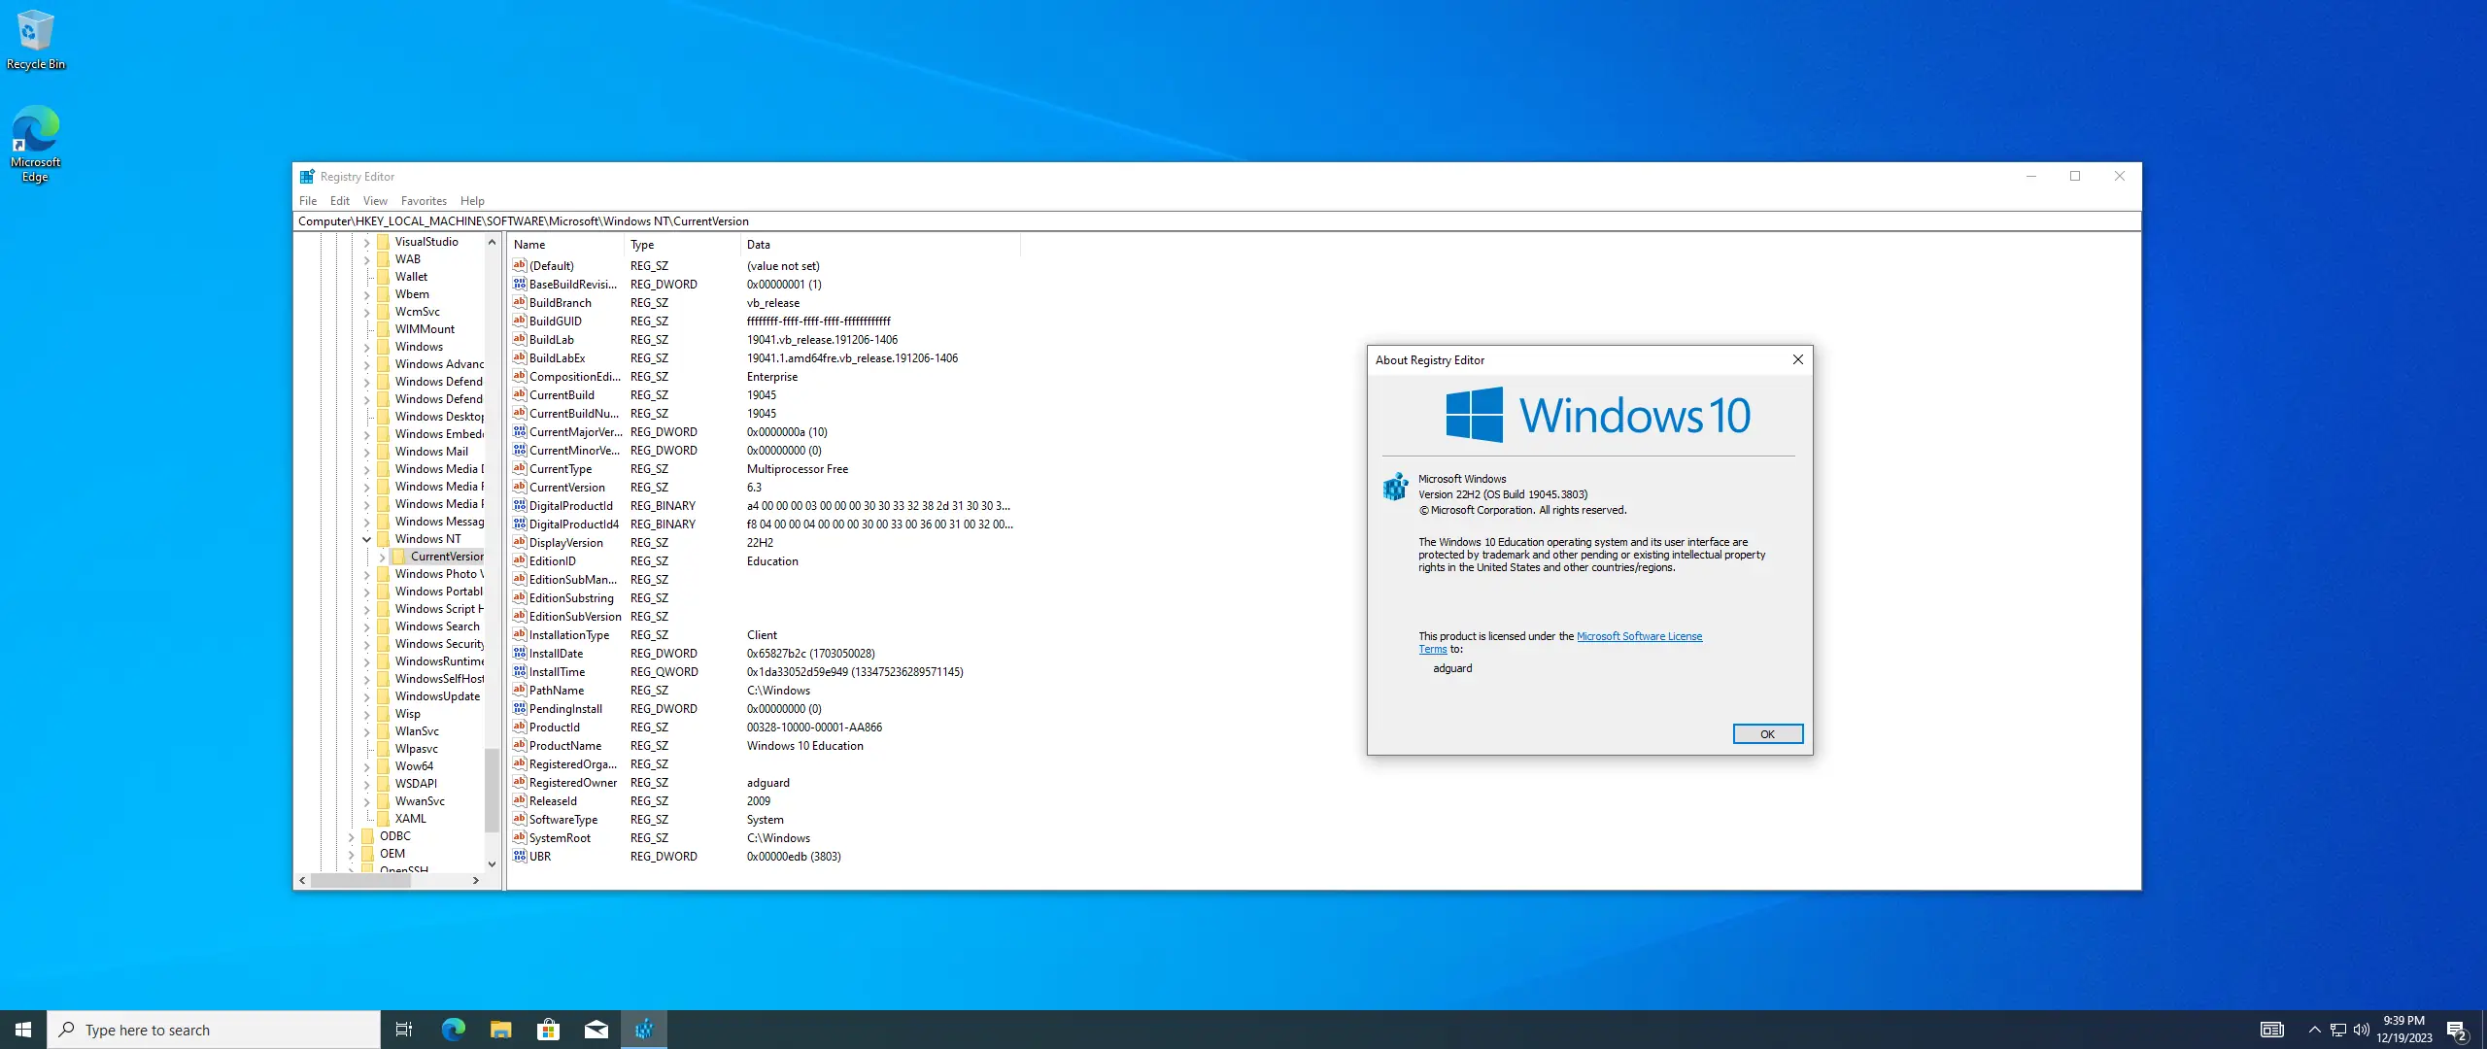The height and width of the screenshot is (1049, 2487).
Task: Open the Microsoft Software License Terms link
Action: tap(1639, 636)
